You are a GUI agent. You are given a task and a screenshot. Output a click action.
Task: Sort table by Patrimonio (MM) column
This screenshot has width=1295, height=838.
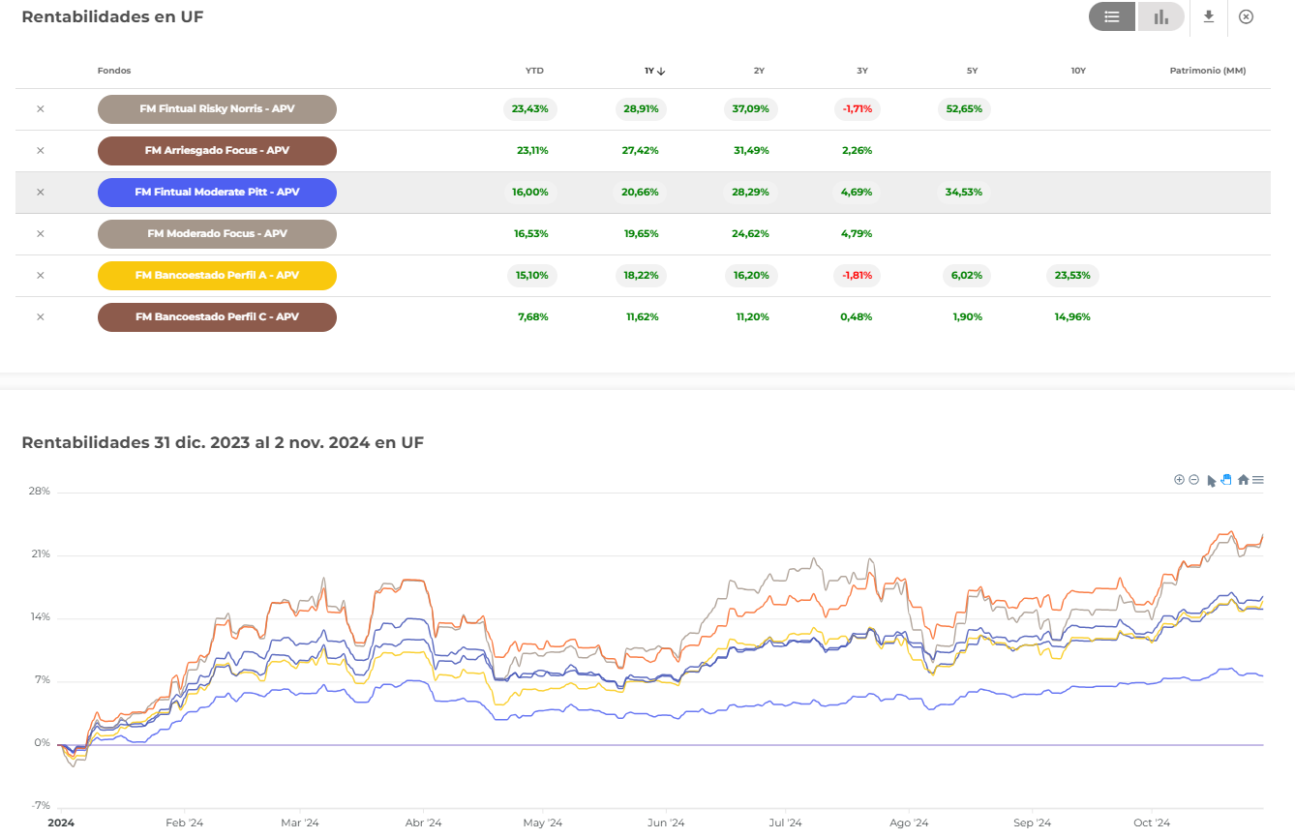(1208, 71)
